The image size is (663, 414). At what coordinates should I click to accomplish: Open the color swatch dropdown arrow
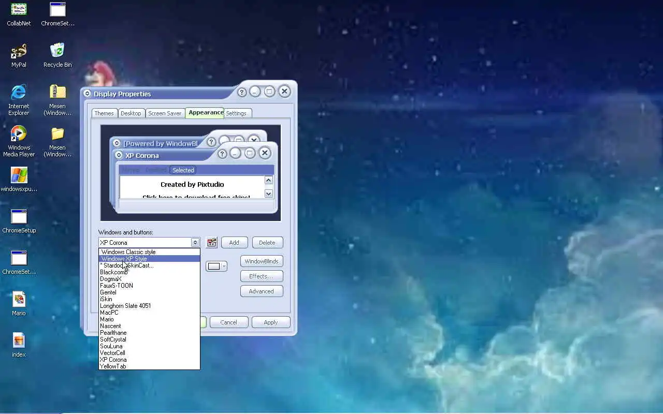tap(224, 266)
